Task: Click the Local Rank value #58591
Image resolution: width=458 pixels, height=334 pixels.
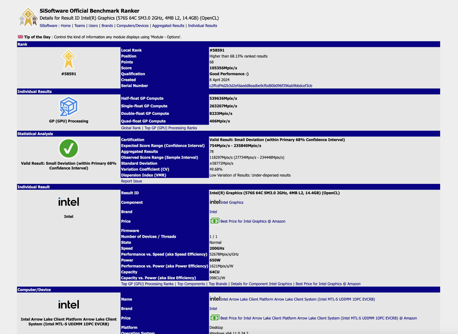Action: (x=217, y=50)
